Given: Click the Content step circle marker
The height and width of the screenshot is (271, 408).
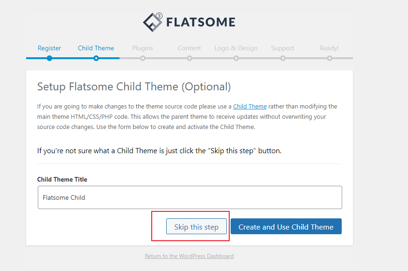Looking at the screenshot, I should [x=190, y=58].
